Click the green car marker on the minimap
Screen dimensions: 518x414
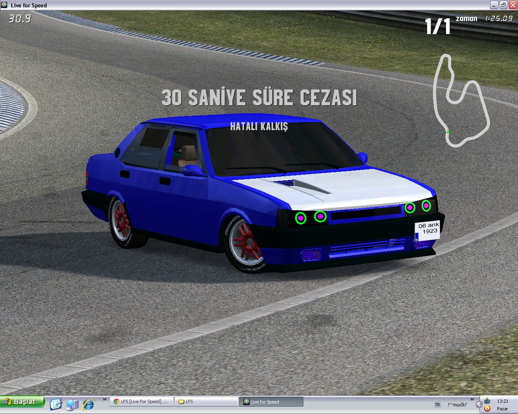click(448, 132)
